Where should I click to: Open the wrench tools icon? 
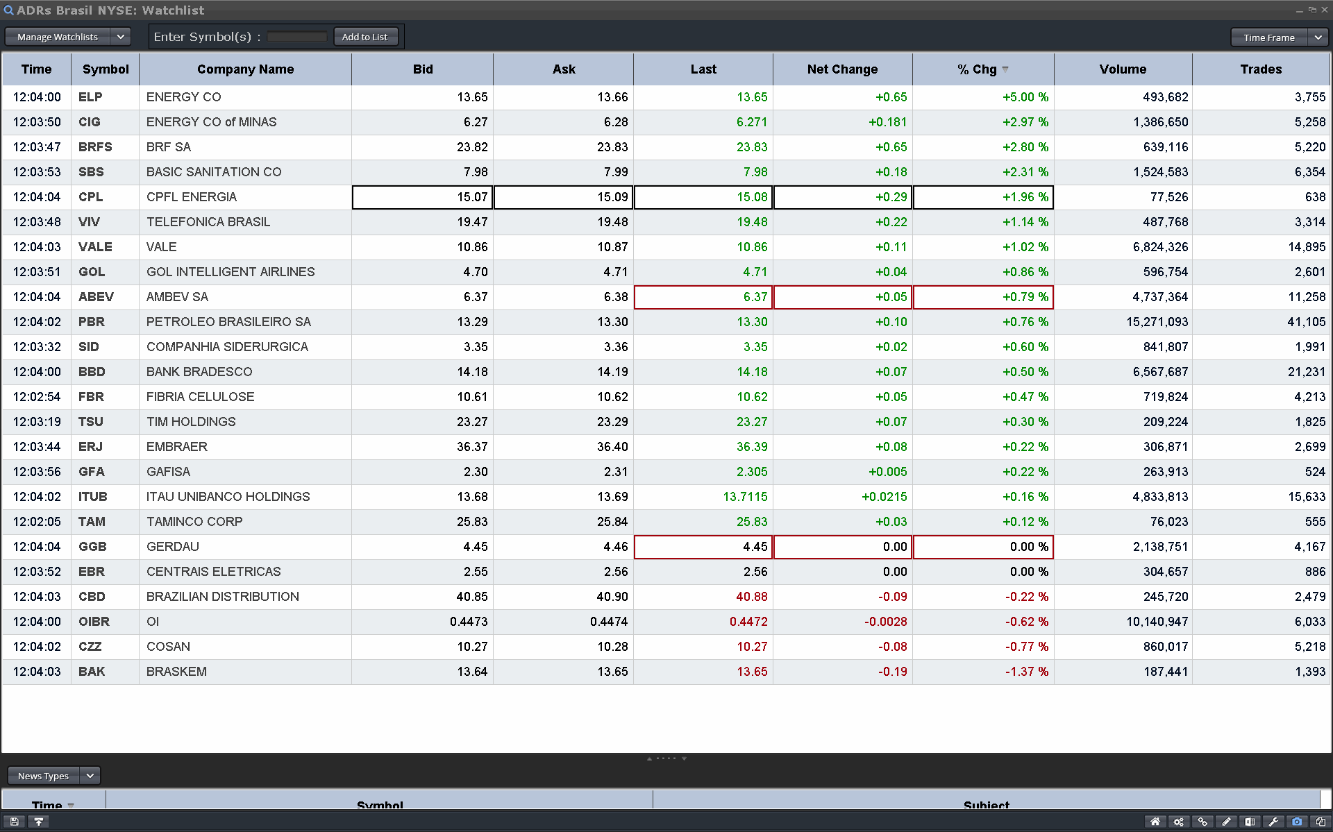(x=1273, y=822)
